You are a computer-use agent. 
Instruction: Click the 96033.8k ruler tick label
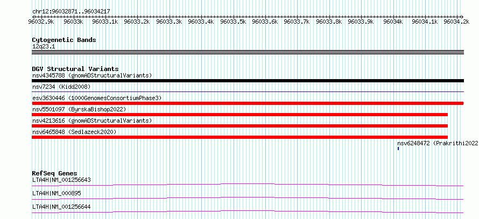coord(329,22)
